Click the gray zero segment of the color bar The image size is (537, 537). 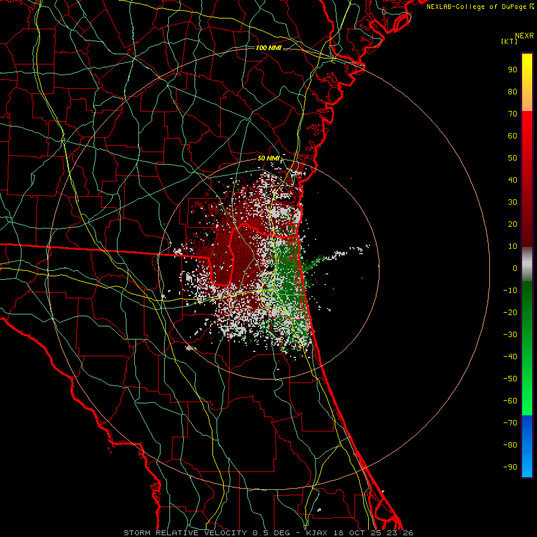click(527, 264)
